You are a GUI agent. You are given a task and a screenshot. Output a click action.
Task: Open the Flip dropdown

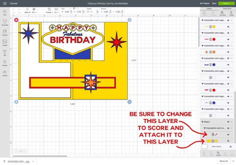pyautogui.click(x=56, y=10)
